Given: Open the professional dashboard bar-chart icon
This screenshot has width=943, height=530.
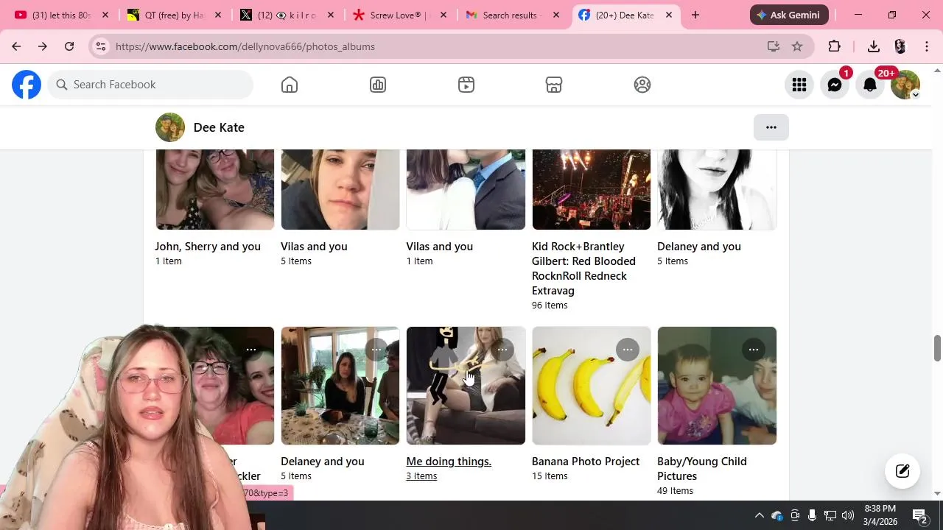Looking at the screenshot, I should tap(378, 85).
